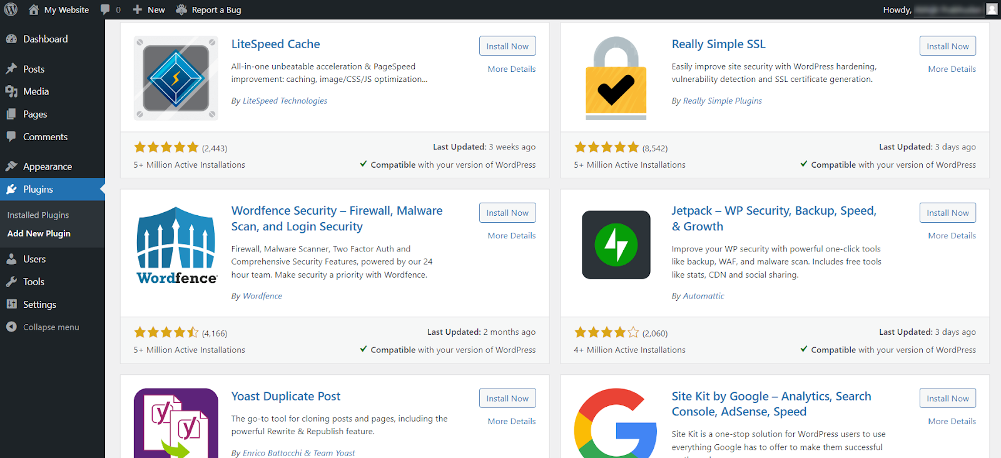This screenshot has height=458, width=1001.
Task: View More Details for Wordfence Security
Action: point(512,235)
